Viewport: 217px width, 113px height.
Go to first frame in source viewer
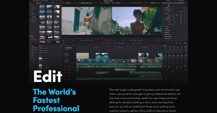click(x=81, y=41)
